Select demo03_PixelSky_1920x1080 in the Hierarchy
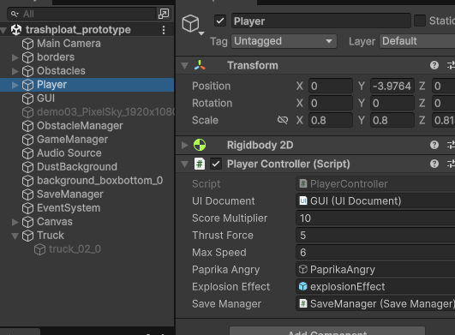The height and width of the screenshot is (335, 455). (x=87, y=112)
